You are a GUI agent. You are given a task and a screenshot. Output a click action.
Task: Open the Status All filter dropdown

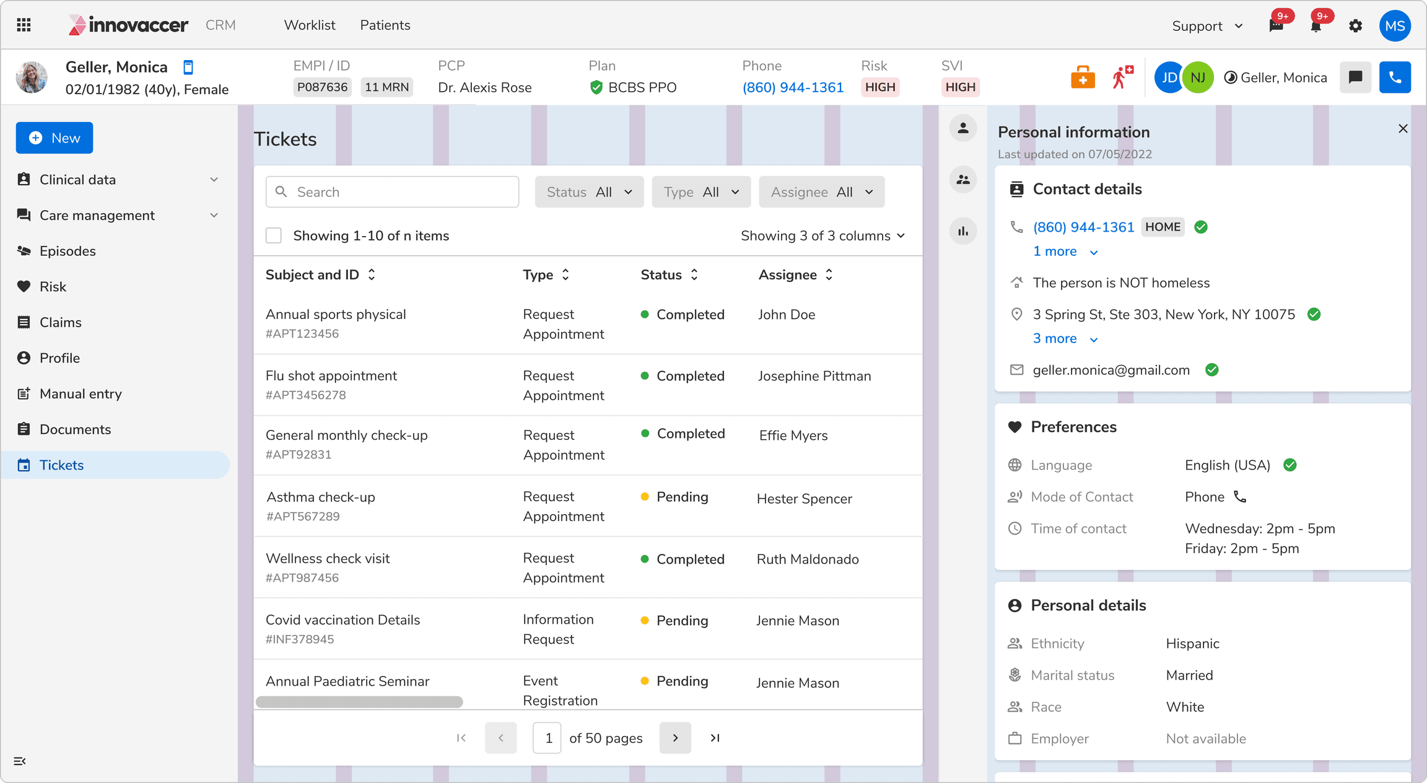click(x=589, y=192)
